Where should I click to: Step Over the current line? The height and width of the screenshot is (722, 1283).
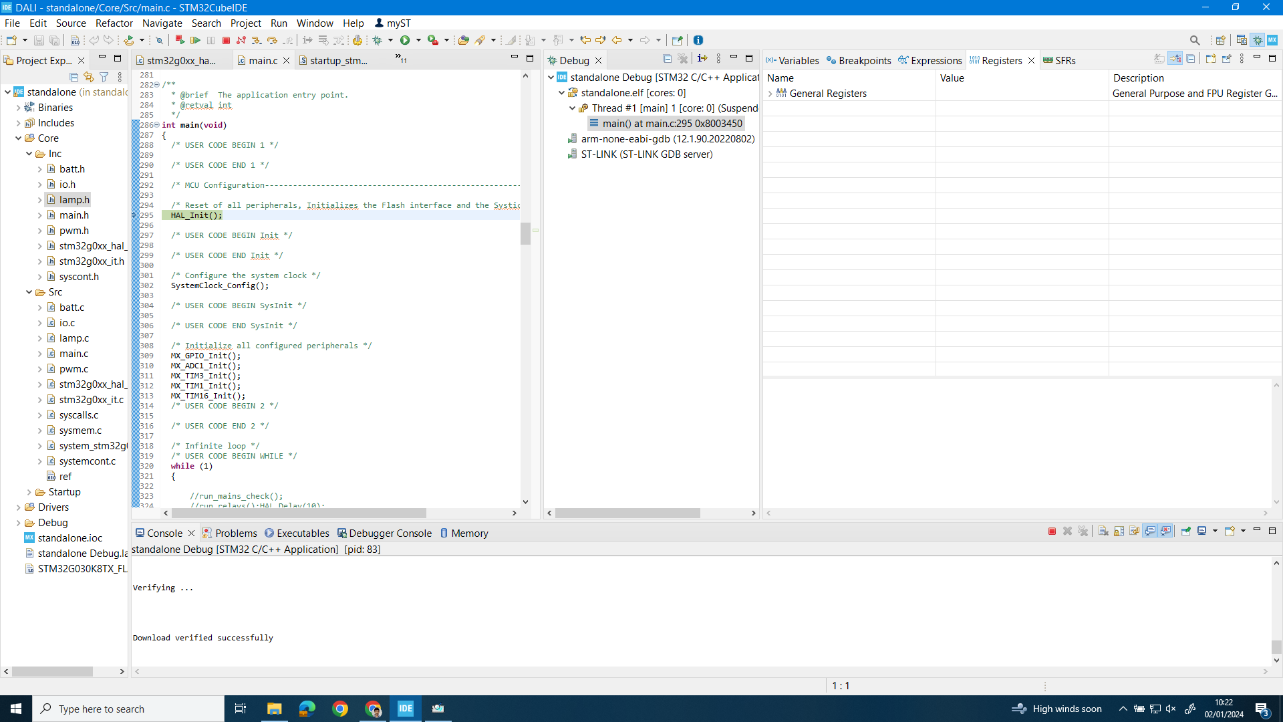(x=272, y=40)
